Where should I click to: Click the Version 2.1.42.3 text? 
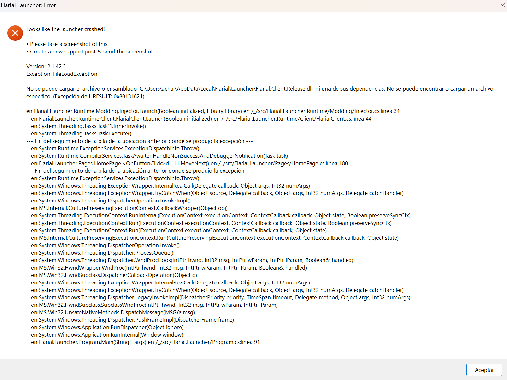pyautogui.click(x=46, y=66)
